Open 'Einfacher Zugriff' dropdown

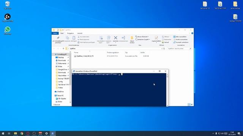pos(143,39)
